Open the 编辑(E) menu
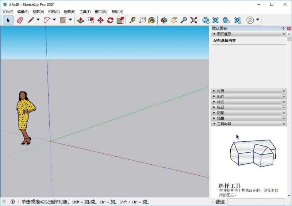The image size is (292, 206). [23, 12]
